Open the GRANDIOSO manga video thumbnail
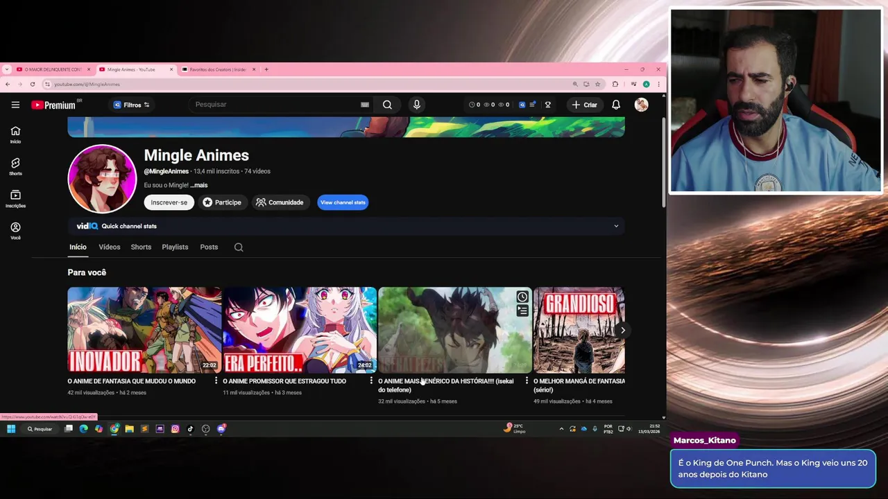888x499 pixels. click(x=579, y=330)
